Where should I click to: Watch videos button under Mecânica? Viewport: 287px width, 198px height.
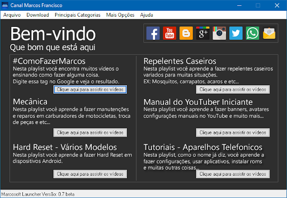pos(90,133)
